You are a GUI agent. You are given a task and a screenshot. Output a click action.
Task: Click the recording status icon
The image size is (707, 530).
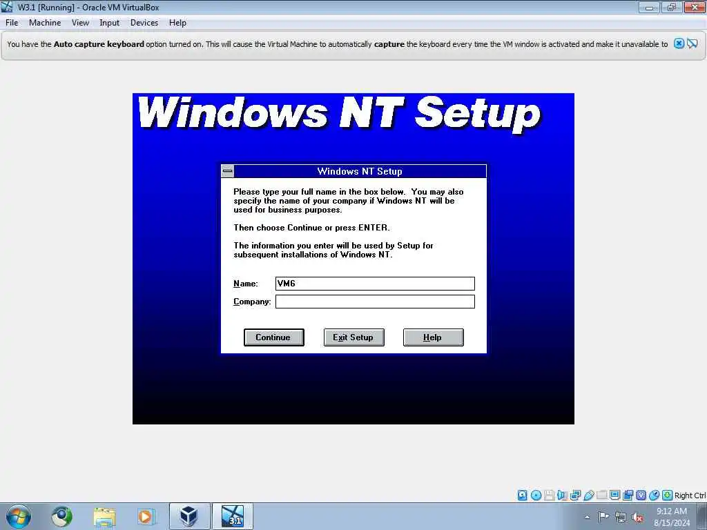(628, 495)
